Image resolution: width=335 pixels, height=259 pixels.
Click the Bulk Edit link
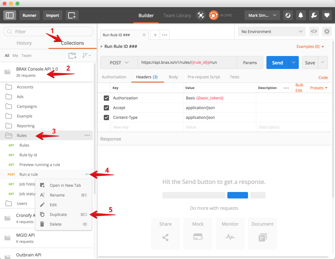pos(299,88)
